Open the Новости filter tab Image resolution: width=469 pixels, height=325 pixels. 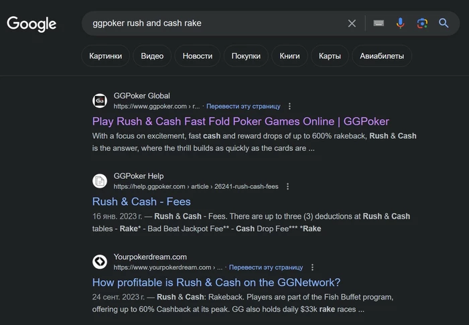tap(198, 56)
